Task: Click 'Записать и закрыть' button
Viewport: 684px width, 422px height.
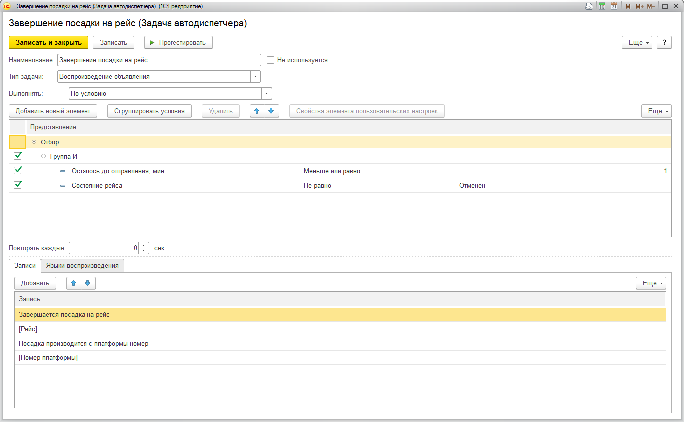Action: tap(49, 43)
